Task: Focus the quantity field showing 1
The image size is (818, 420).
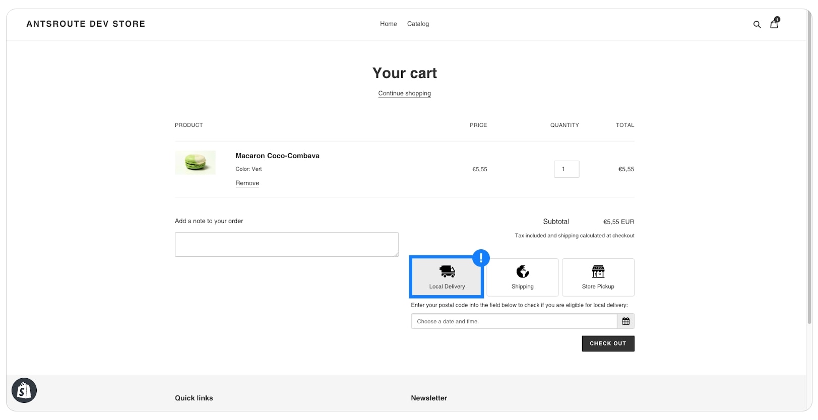Action: point(567,169)
